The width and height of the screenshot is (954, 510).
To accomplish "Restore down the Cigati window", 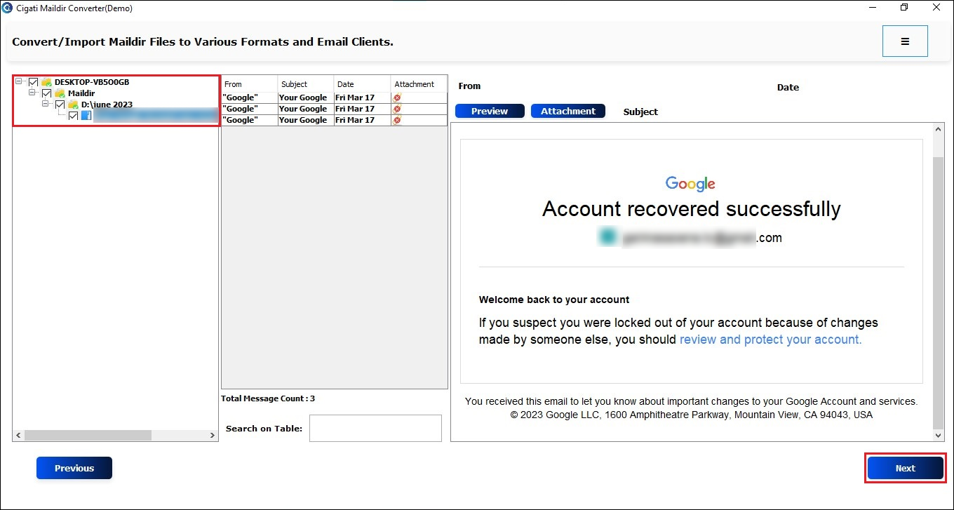I will tap(904, 8).
